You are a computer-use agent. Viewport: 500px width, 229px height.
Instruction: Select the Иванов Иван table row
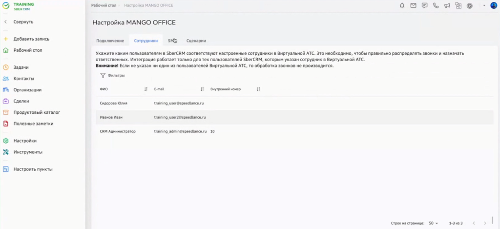point(293,117)
